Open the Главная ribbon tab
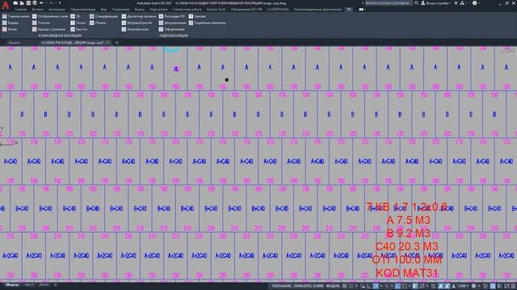 click(x=21, y=10)
